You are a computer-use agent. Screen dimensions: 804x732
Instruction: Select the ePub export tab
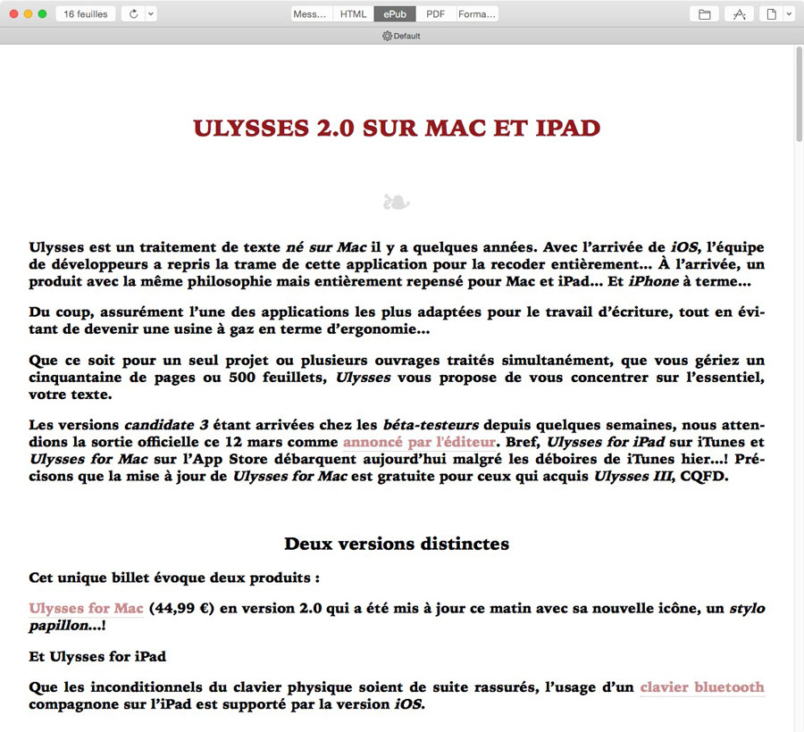point(395,13)
